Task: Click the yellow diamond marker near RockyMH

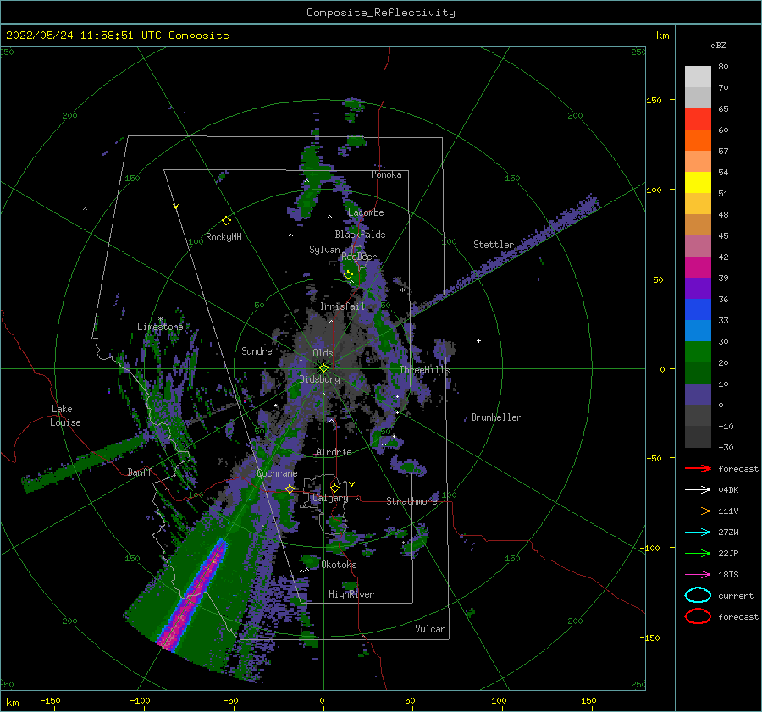Action: (x=226, y=221)
